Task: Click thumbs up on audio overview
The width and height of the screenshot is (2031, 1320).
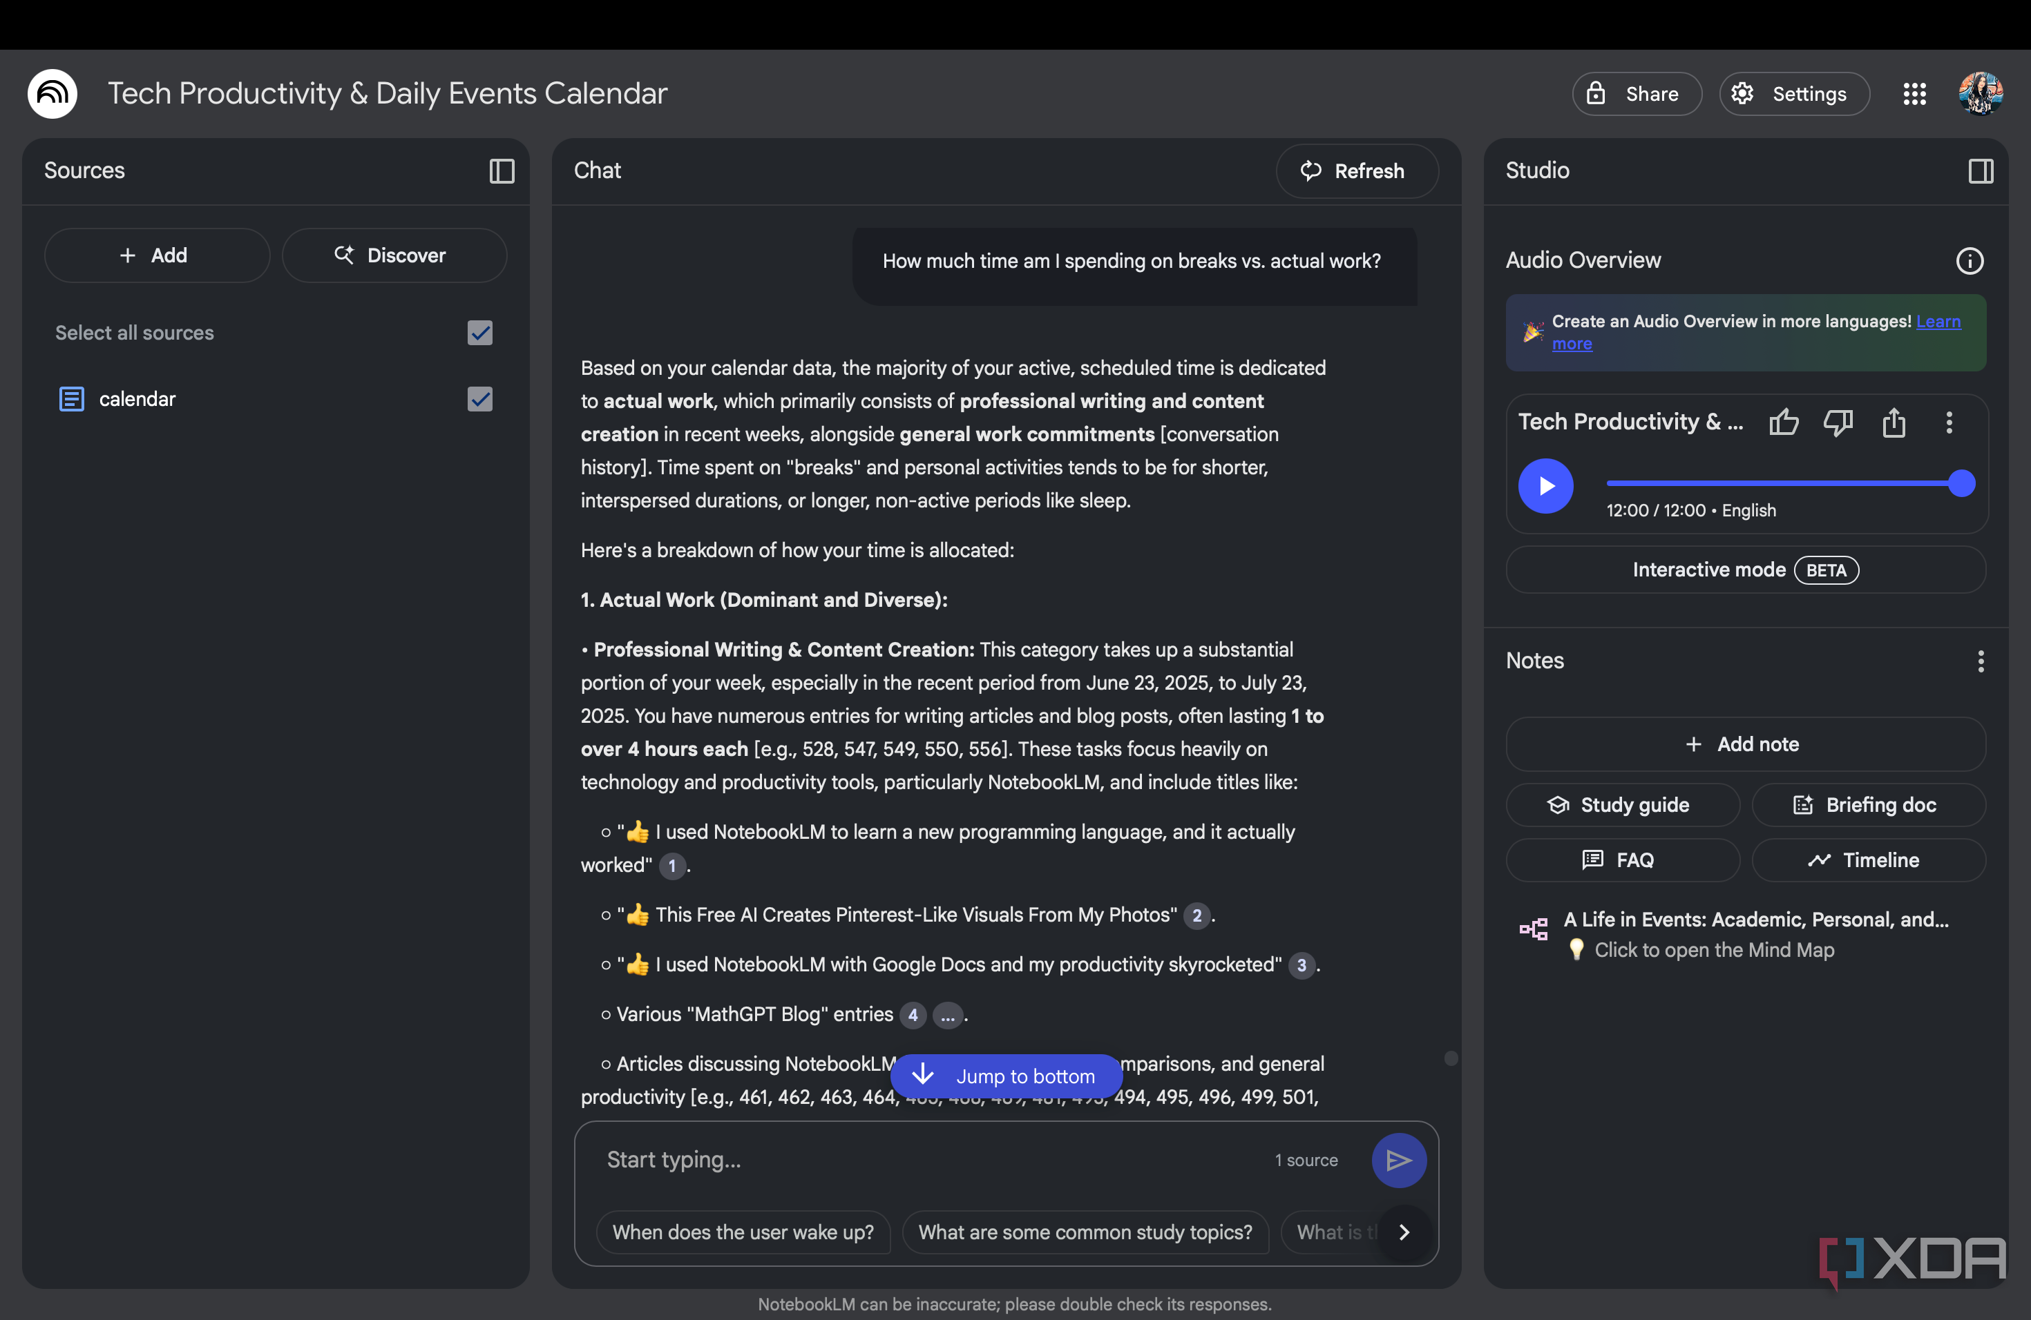Action: pos(1783,422)
